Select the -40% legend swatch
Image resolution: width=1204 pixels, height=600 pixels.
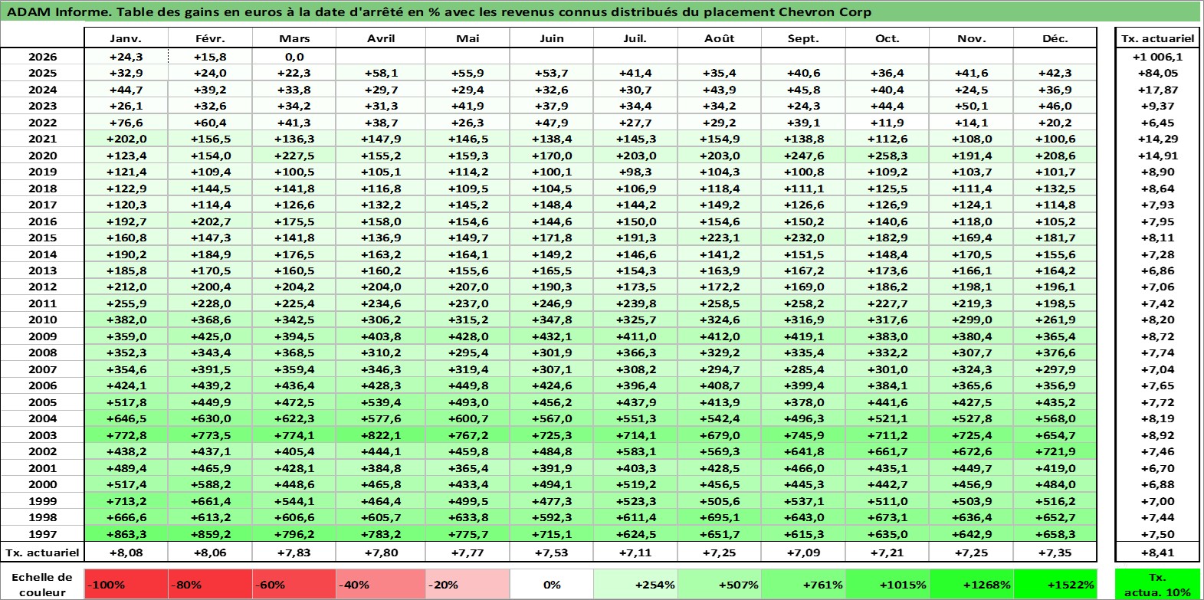click(381, 585)
